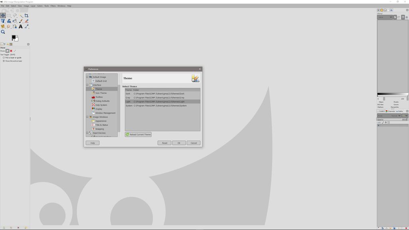
Task: Select the Move tool
Action: coord(3,15)
